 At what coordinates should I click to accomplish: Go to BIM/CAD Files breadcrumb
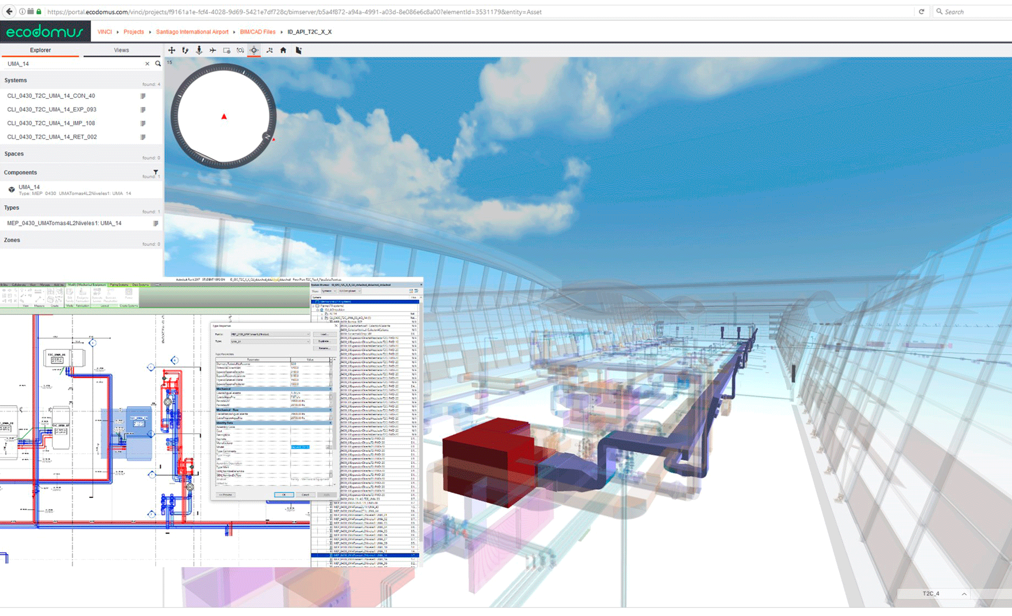pos(257,32)
